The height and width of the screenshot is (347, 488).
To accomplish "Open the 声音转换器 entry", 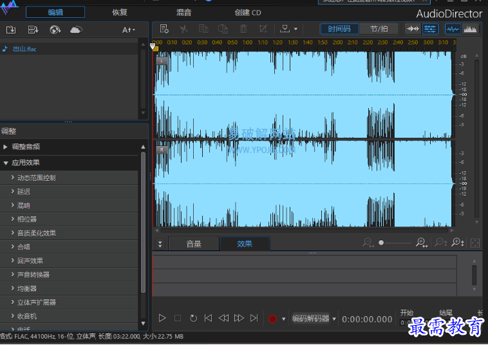I will 69,275.
